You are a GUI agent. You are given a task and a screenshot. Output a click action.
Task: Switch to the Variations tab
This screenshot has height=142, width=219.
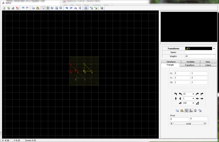point(171,62)
